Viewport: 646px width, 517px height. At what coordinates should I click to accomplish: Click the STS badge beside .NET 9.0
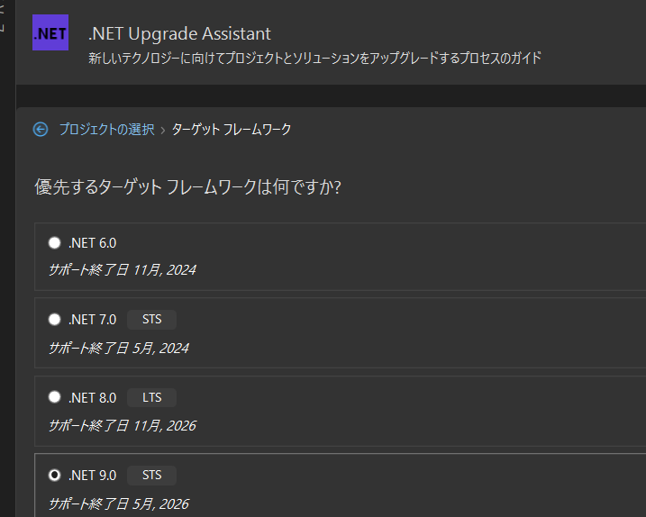151,476
